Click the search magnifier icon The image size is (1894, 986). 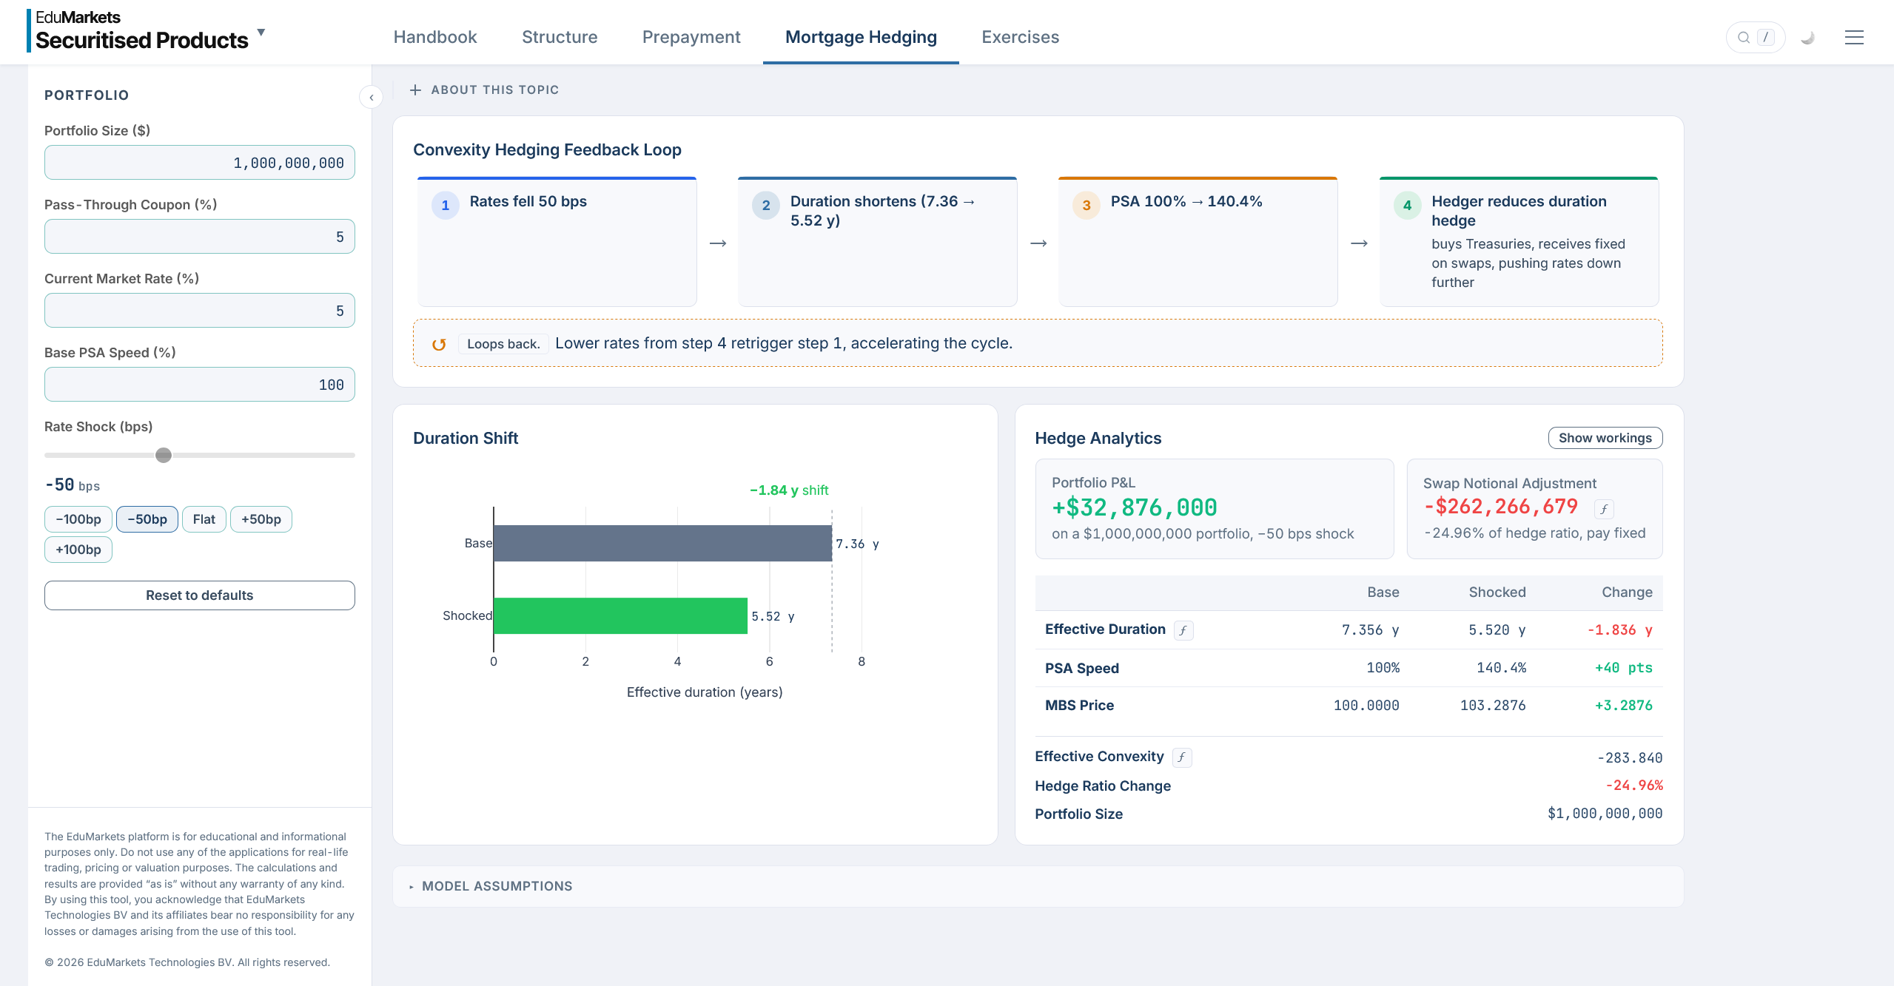pos(1744,38)
